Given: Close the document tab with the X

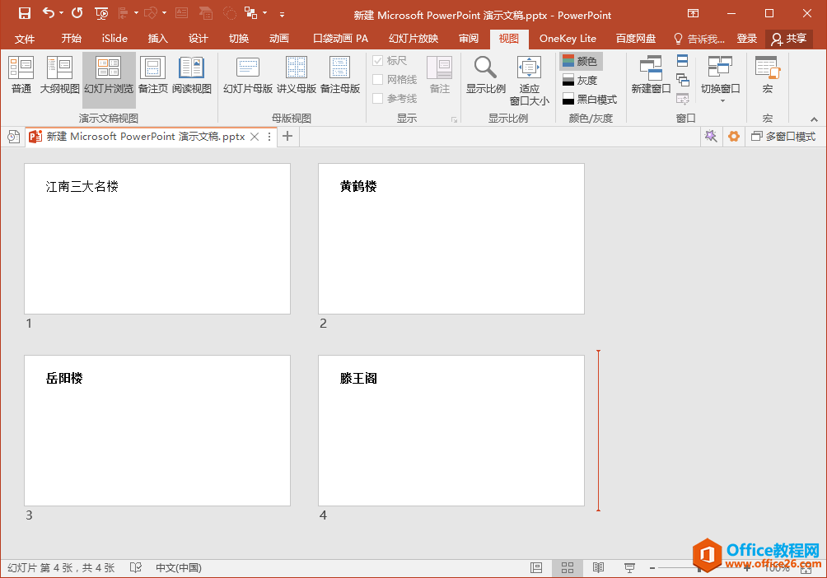Looking at the screenshot, I should pos(255,137).
